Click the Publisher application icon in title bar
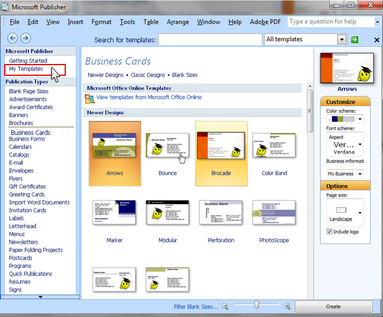The width and height of the screenshot is (383, 317). click(x=5, y=7)
